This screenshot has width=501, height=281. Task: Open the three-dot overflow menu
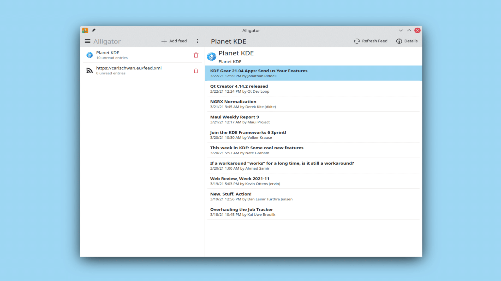pyautogui.click(x=198, y=41)
